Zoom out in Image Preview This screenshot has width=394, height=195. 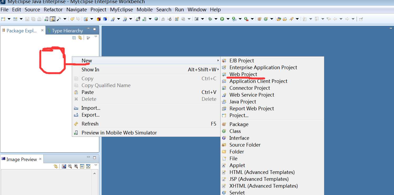(x=70, y=166)
